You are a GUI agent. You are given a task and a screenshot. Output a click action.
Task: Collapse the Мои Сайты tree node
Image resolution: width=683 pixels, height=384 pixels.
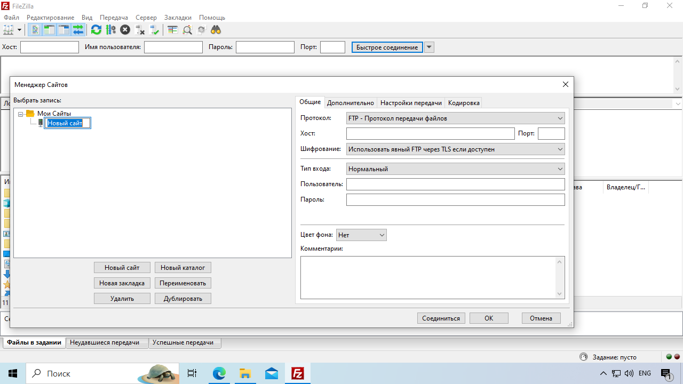click(x=21, y=114)
